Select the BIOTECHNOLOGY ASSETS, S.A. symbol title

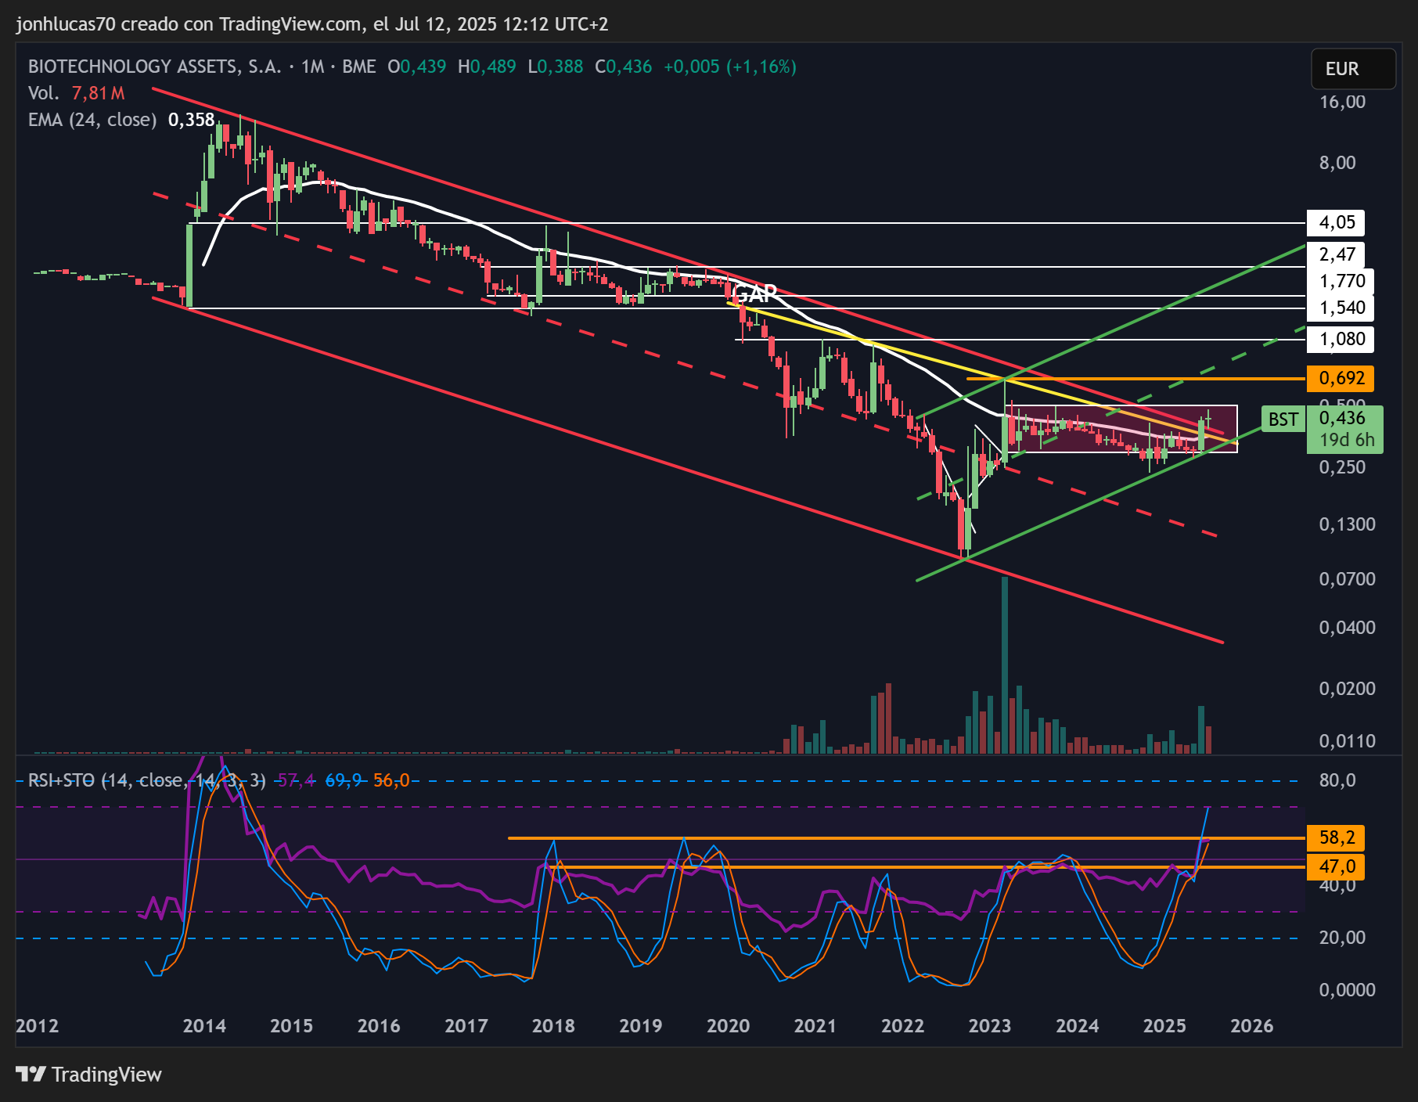pos(154,67)
